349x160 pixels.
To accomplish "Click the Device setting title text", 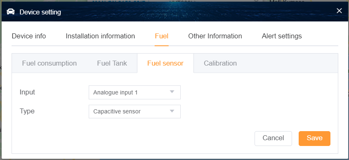I will click(x=40, y=12).
